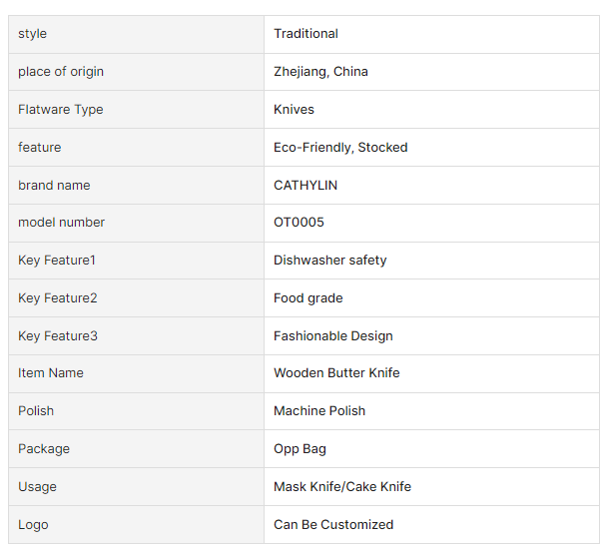The width and height of the screenshot is (612, 553).
Task: Click the 'brand name' label
Action: [54, 186]
